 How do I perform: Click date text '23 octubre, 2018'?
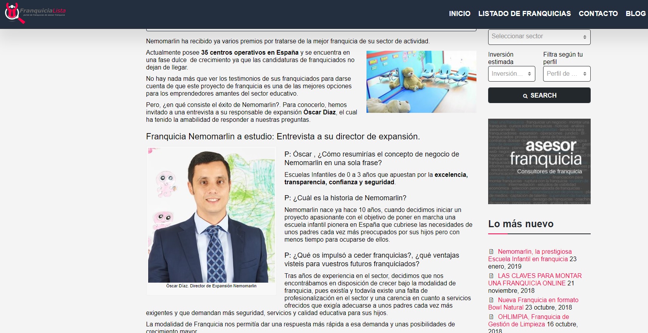(x=549, y=307)
